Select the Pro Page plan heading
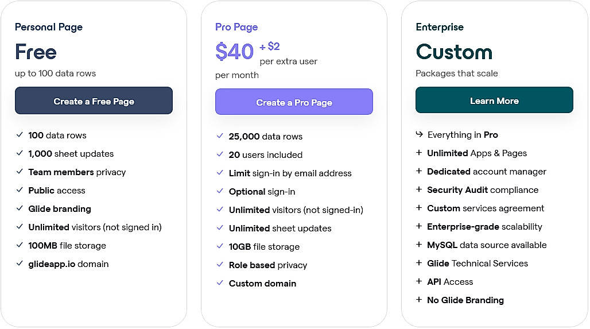This screenshot has height=329, width=590. pos(236,27)
